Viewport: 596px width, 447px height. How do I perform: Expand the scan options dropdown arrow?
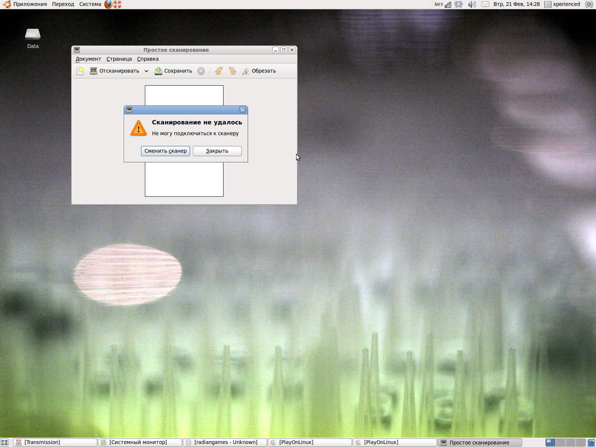click(146, 71)
